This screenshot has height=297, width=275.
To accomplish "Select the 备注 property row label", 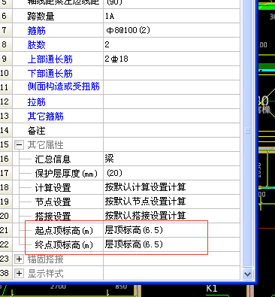I will [37, 131].
